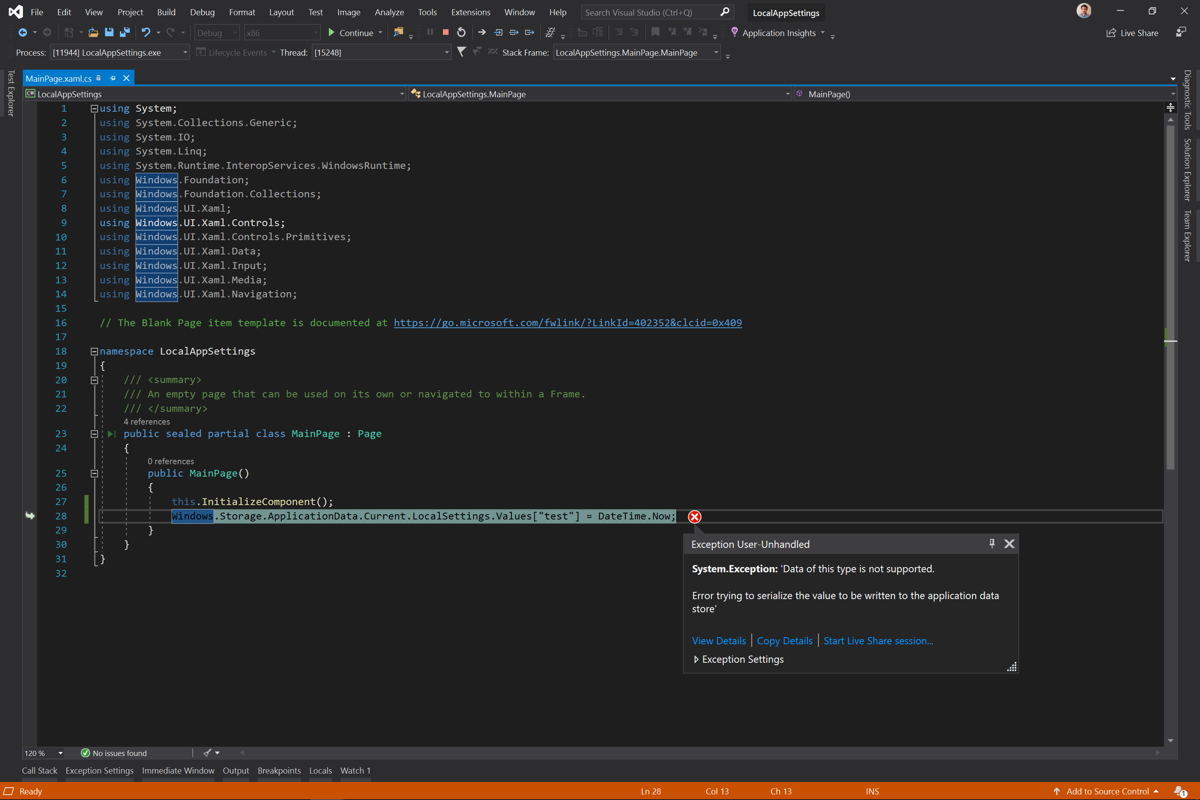Save all files with Save All icon

point(124,32)
